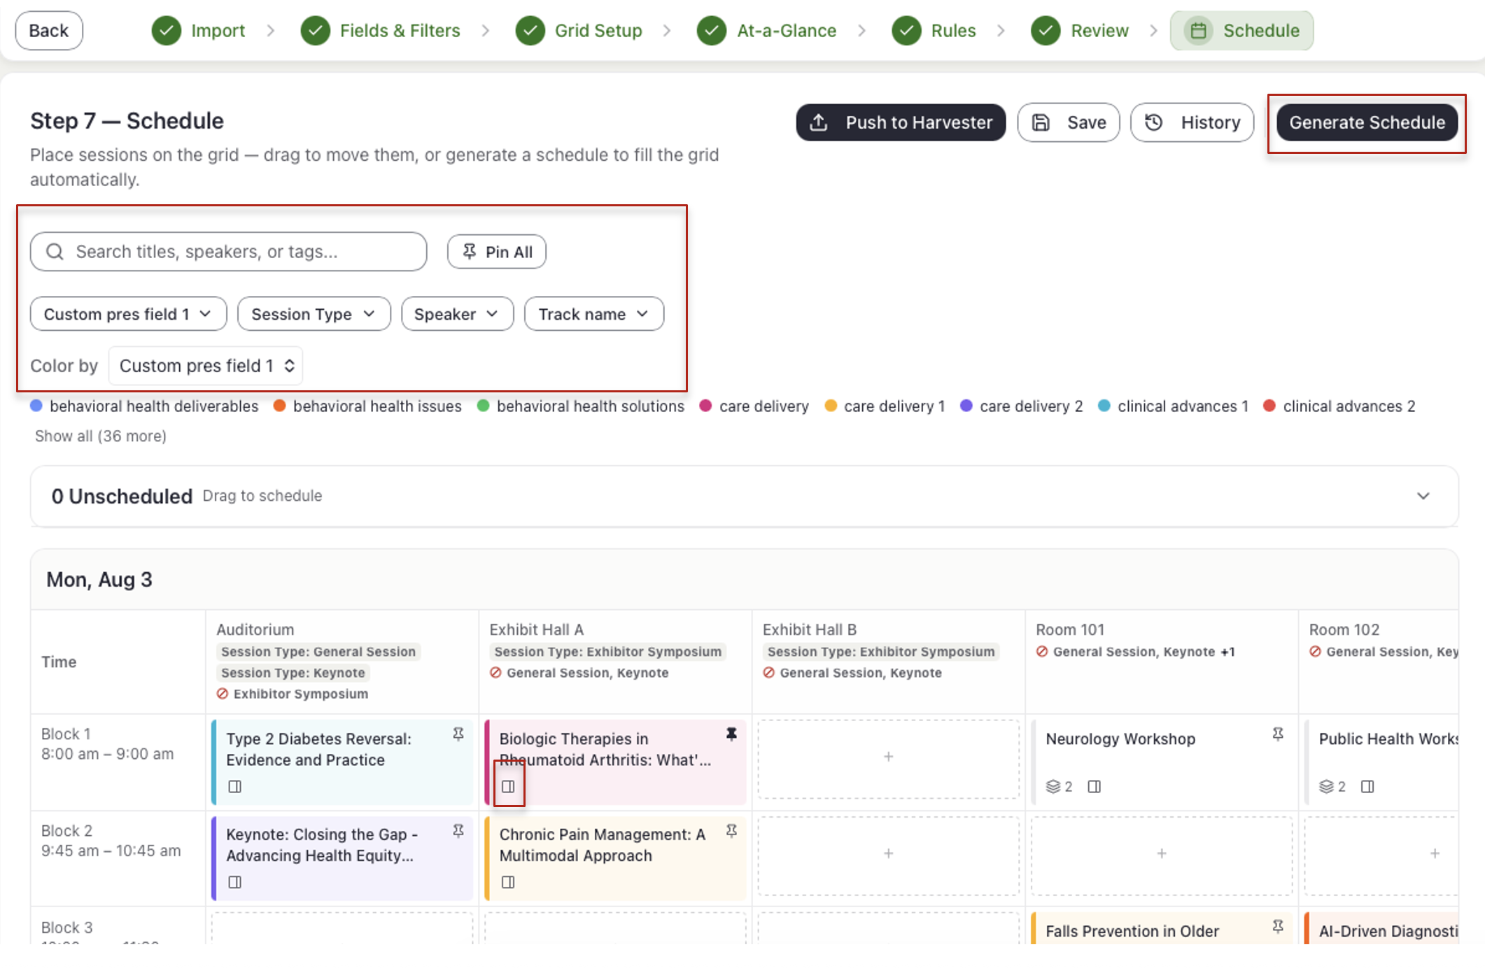Change the Color by selector

pos(206,366)
